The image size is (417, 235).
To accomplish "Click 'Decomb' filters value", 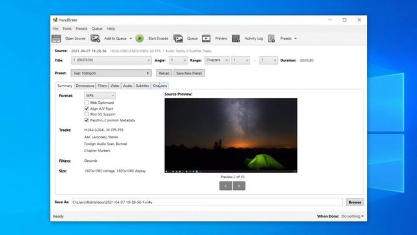I will tap(91, 161).
